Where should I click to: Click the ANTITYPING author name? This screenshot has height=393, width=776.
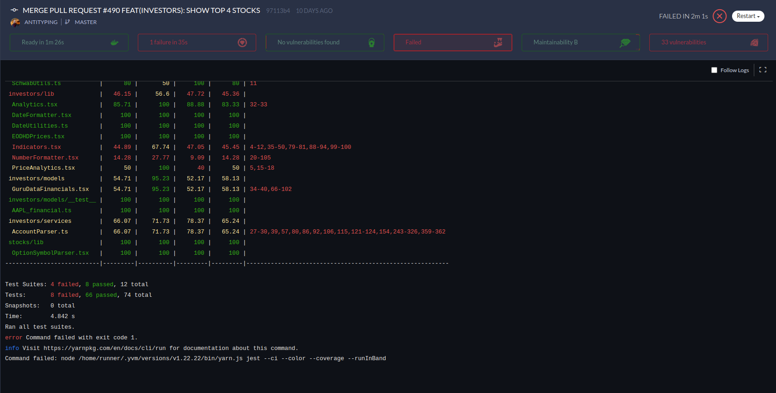[x=41, y=22]
